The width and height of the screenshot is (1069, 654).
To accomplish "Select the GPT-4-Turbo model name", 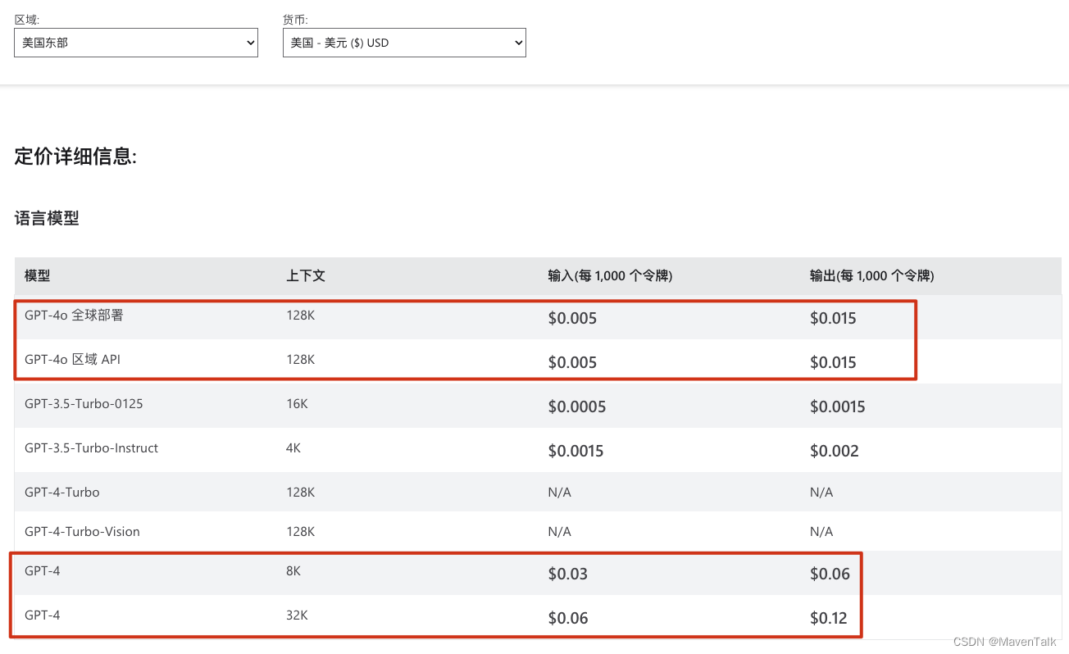I will click(62, 492).
